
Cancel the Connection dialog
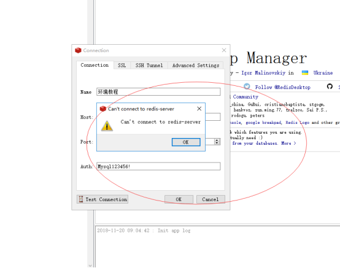coord(211,199)
